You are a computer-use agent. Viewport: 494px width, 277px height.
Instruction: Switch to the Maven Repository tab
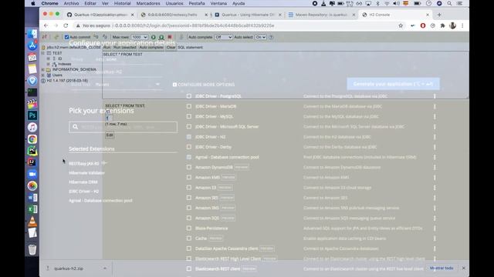coord(321,15)
